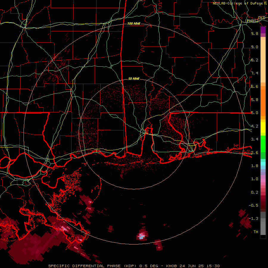Viewport: 268px width, 268px height.
Task: Click the bright green segment of the color bar
Action: pos(263,144)
